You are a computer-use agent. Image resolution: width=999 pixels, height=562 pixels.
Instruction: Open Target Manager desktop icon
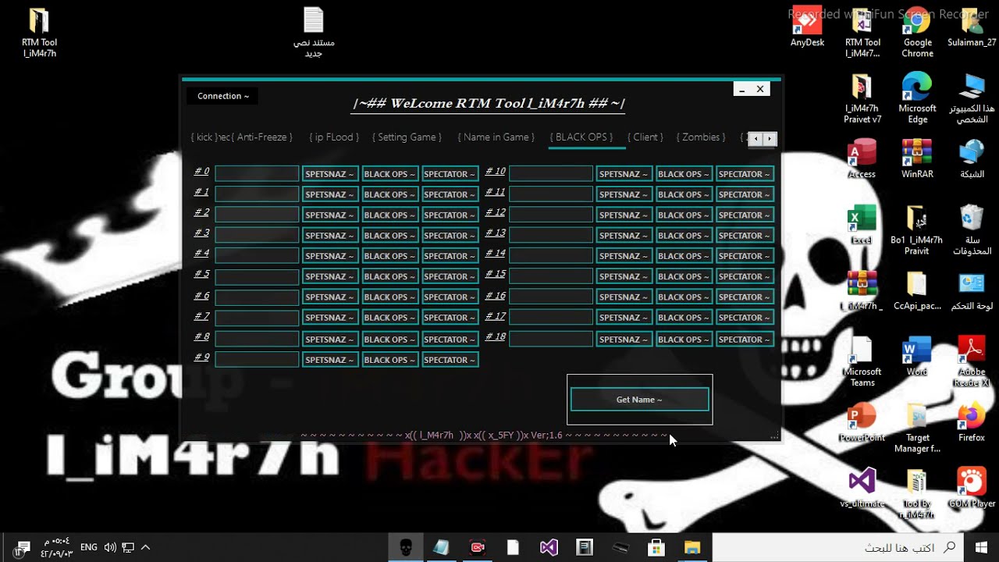917,428
